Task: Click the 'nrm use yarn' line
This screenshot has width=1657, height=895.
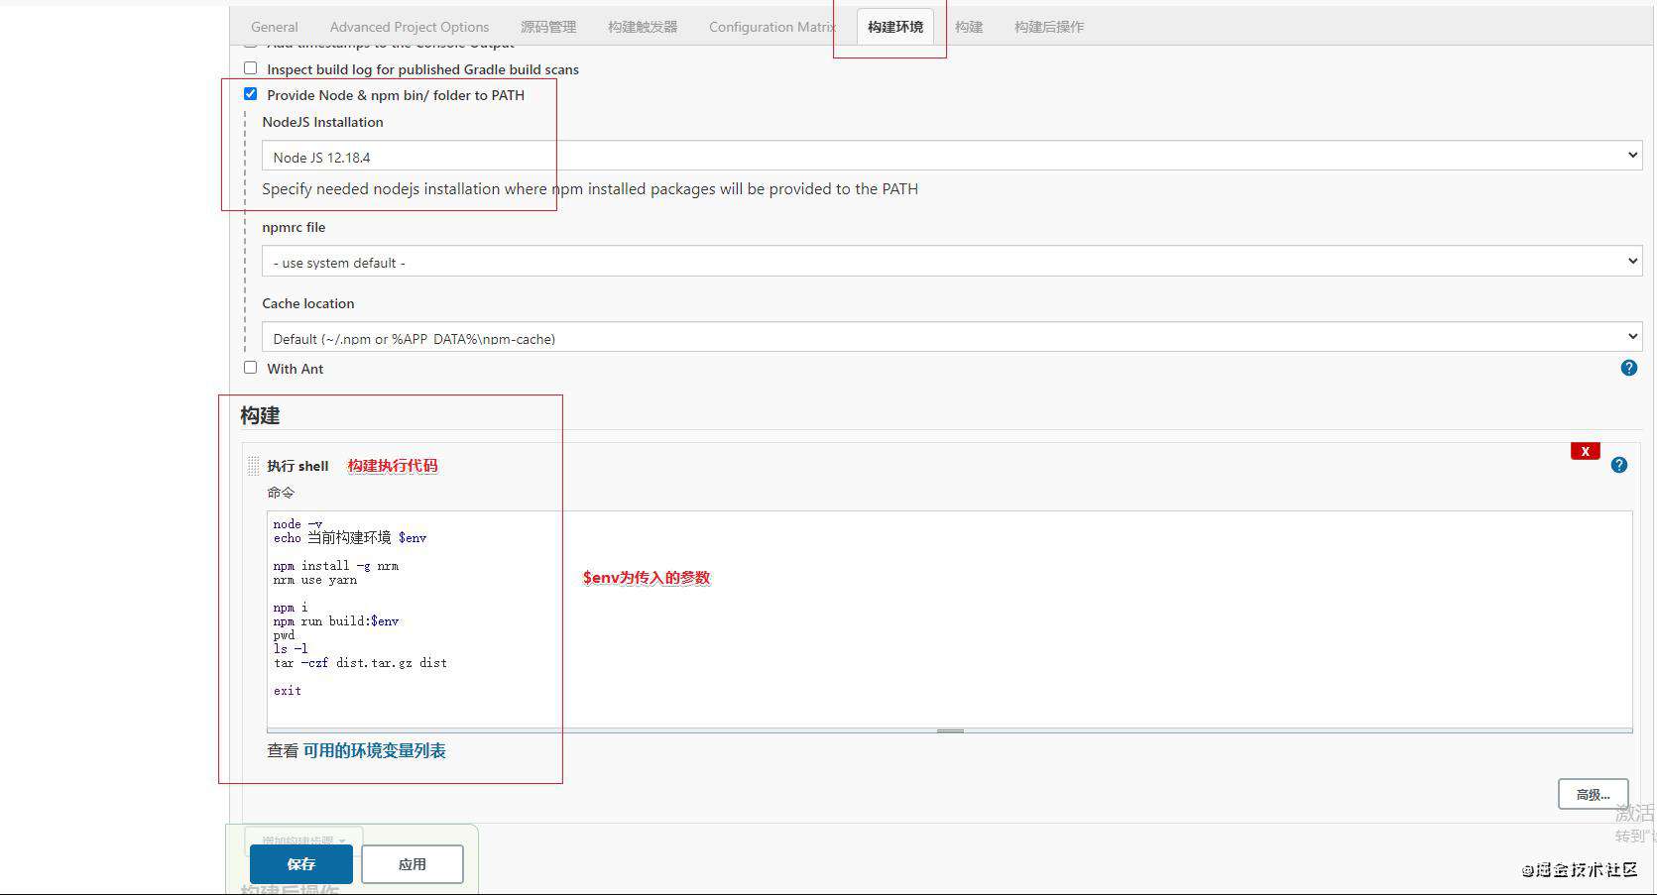Action: [315, 580]
